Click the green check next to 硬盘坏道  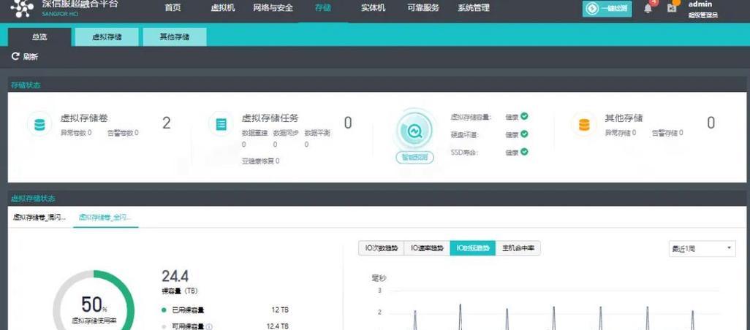point(524,134)
